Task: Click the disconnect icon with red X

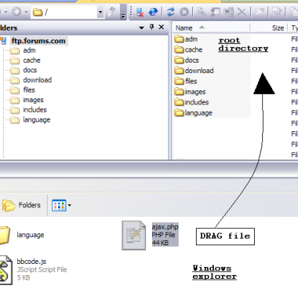Action: click(140, 12)
